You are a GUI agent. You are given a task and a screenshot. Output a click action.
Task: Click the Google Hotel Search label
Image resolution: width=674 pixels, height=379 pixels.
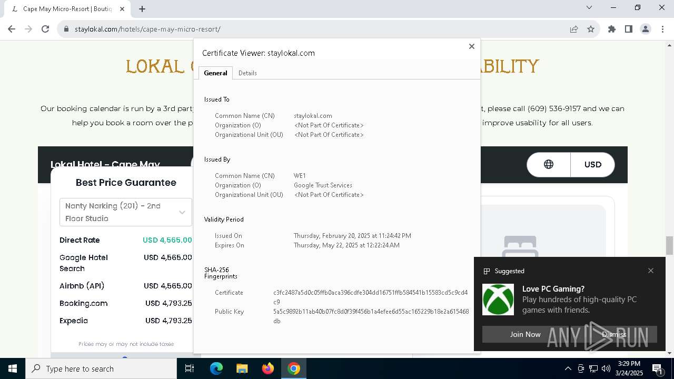84,263
